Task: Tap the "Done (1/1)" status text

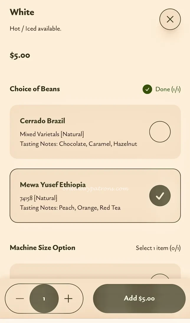Action: coord(168,89)
